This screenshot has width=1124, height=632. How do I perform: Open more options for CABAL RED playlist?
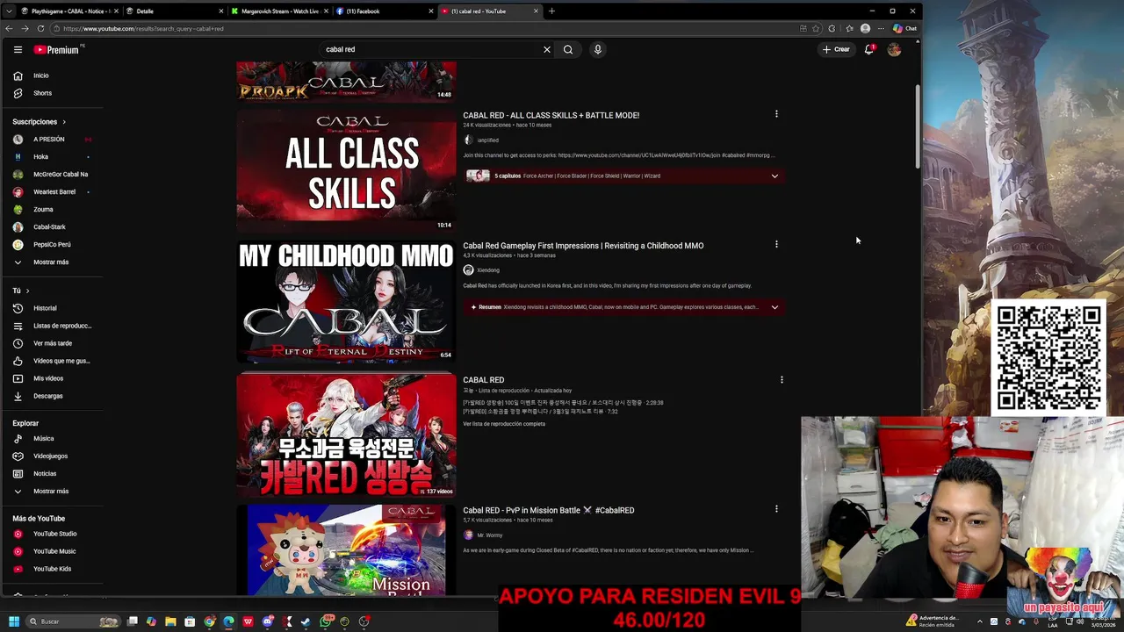(x=782, y=380)
